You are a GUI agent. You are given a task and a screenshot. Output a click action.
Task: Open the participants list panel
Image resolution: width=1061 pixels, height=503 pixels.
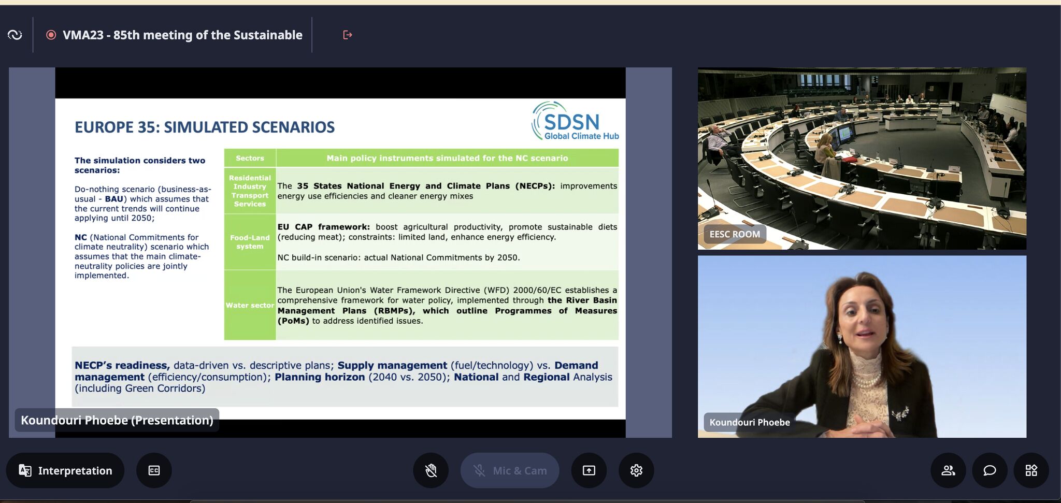coord(948,470)
